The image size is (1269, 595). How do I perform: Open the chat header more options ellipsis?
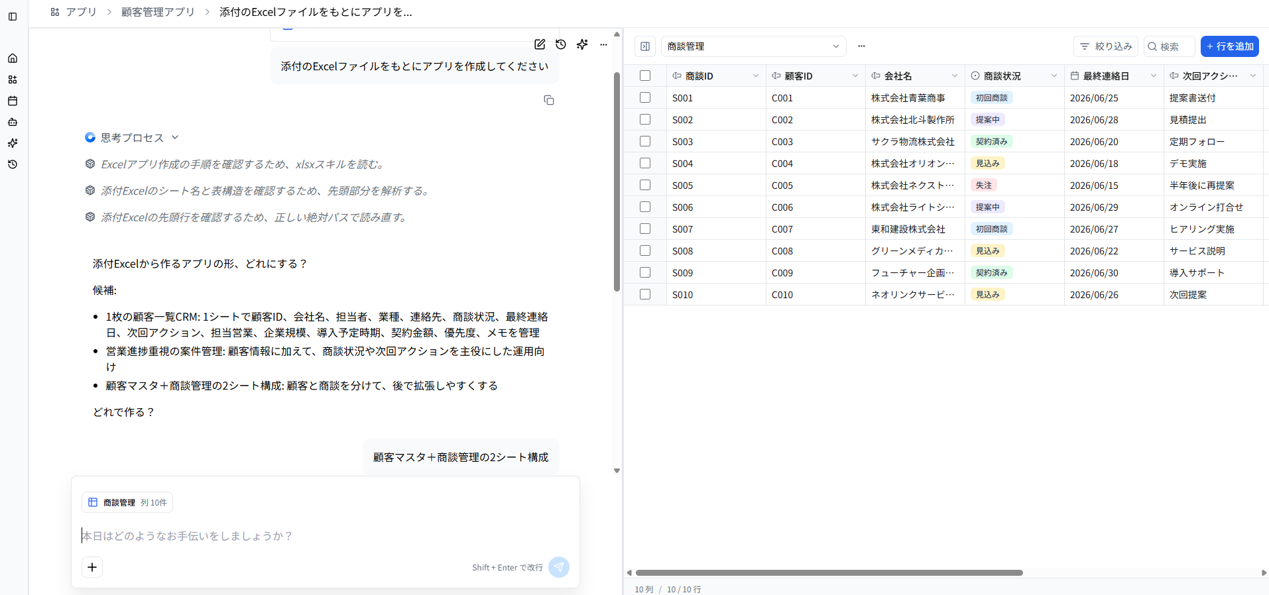(x=603, y=44)
